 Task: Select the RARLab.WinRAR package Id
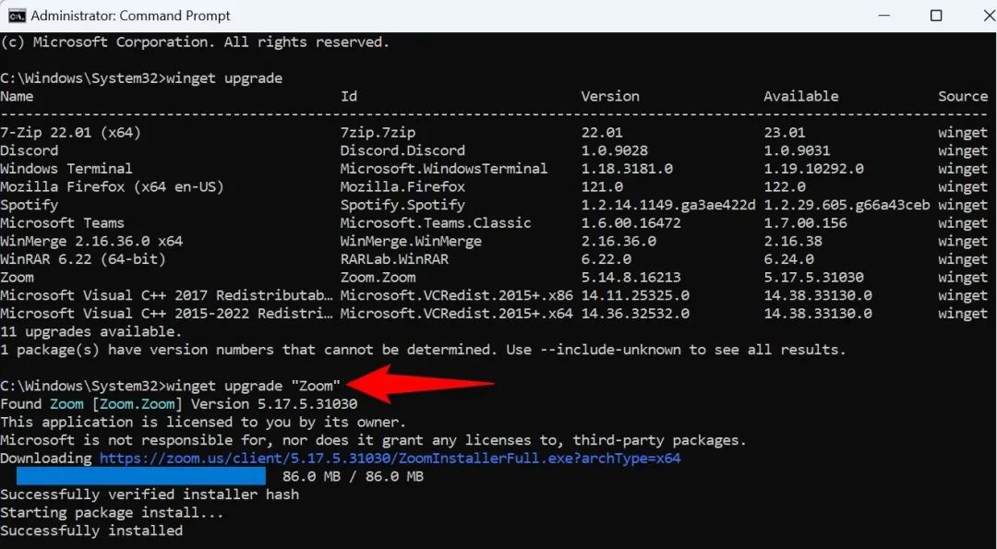pyautogui.click(x=394, y=259)
